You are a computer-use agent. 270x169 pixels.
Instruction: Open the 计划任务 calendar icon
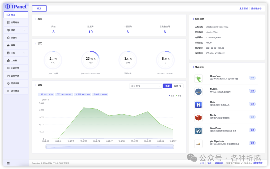tap(8, 68)
